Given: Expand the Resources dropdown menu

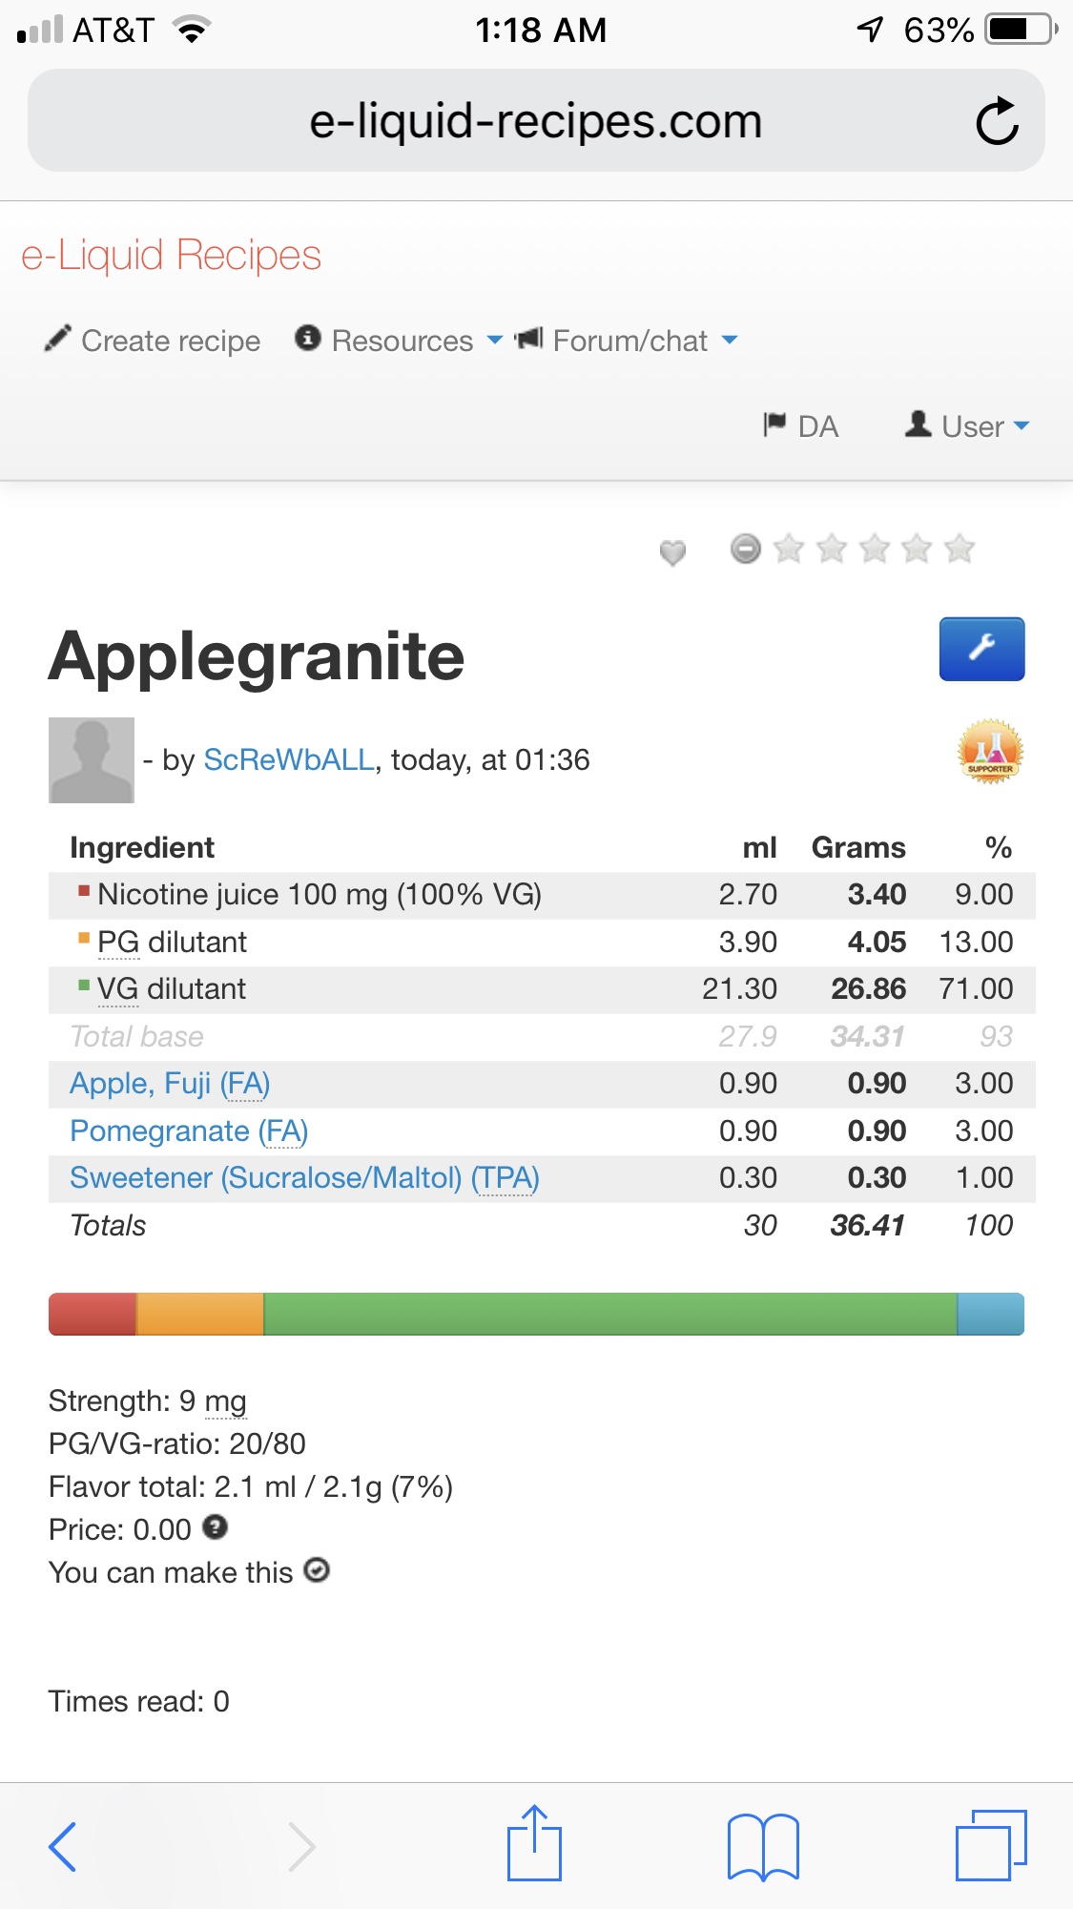Looking at the screenshot, I should coord(401,341).
